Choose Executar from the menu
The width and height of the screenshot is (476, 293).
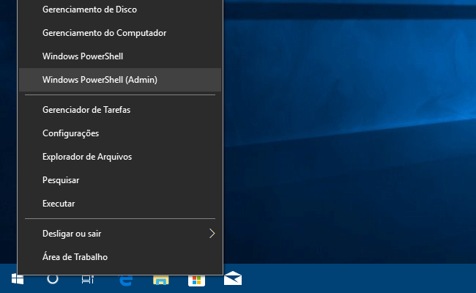[x=120, y=204]
